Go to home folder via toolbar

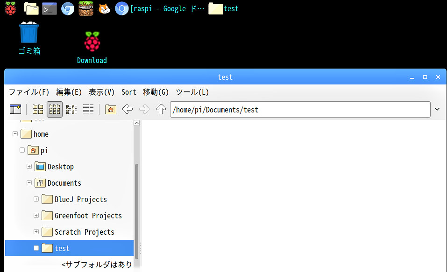111,109
